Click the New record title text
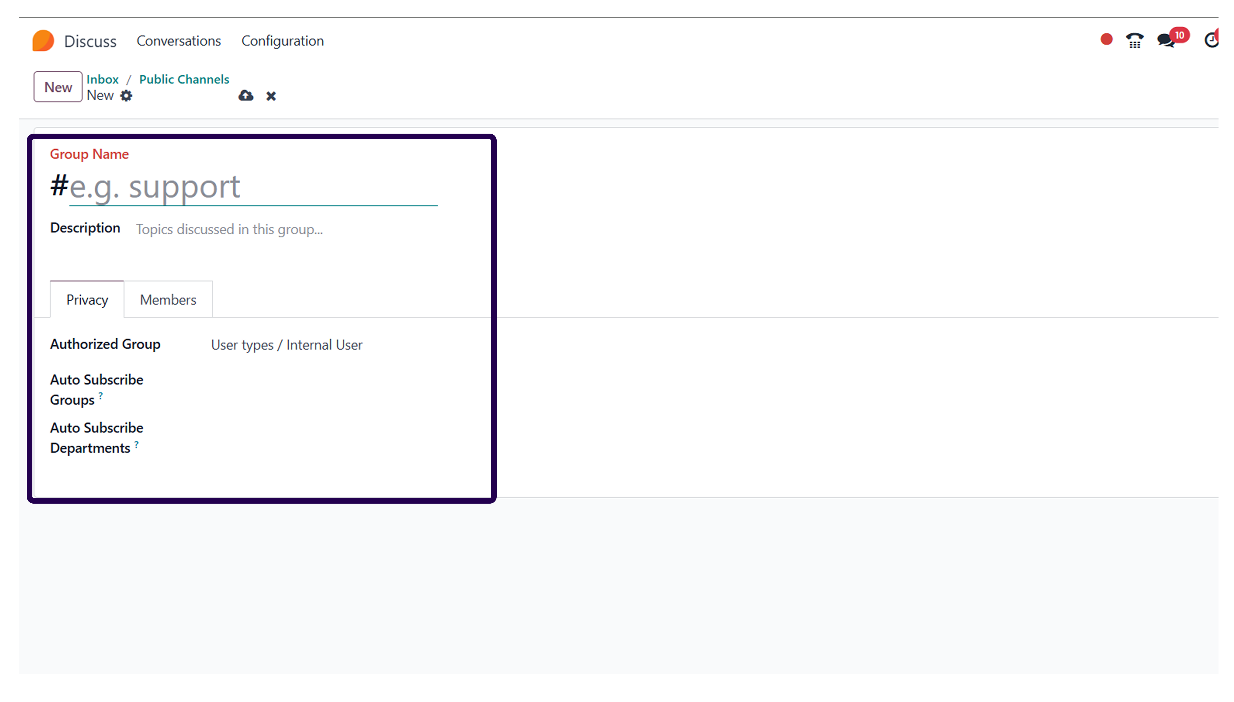The image size is (1234, 702). 100,95
